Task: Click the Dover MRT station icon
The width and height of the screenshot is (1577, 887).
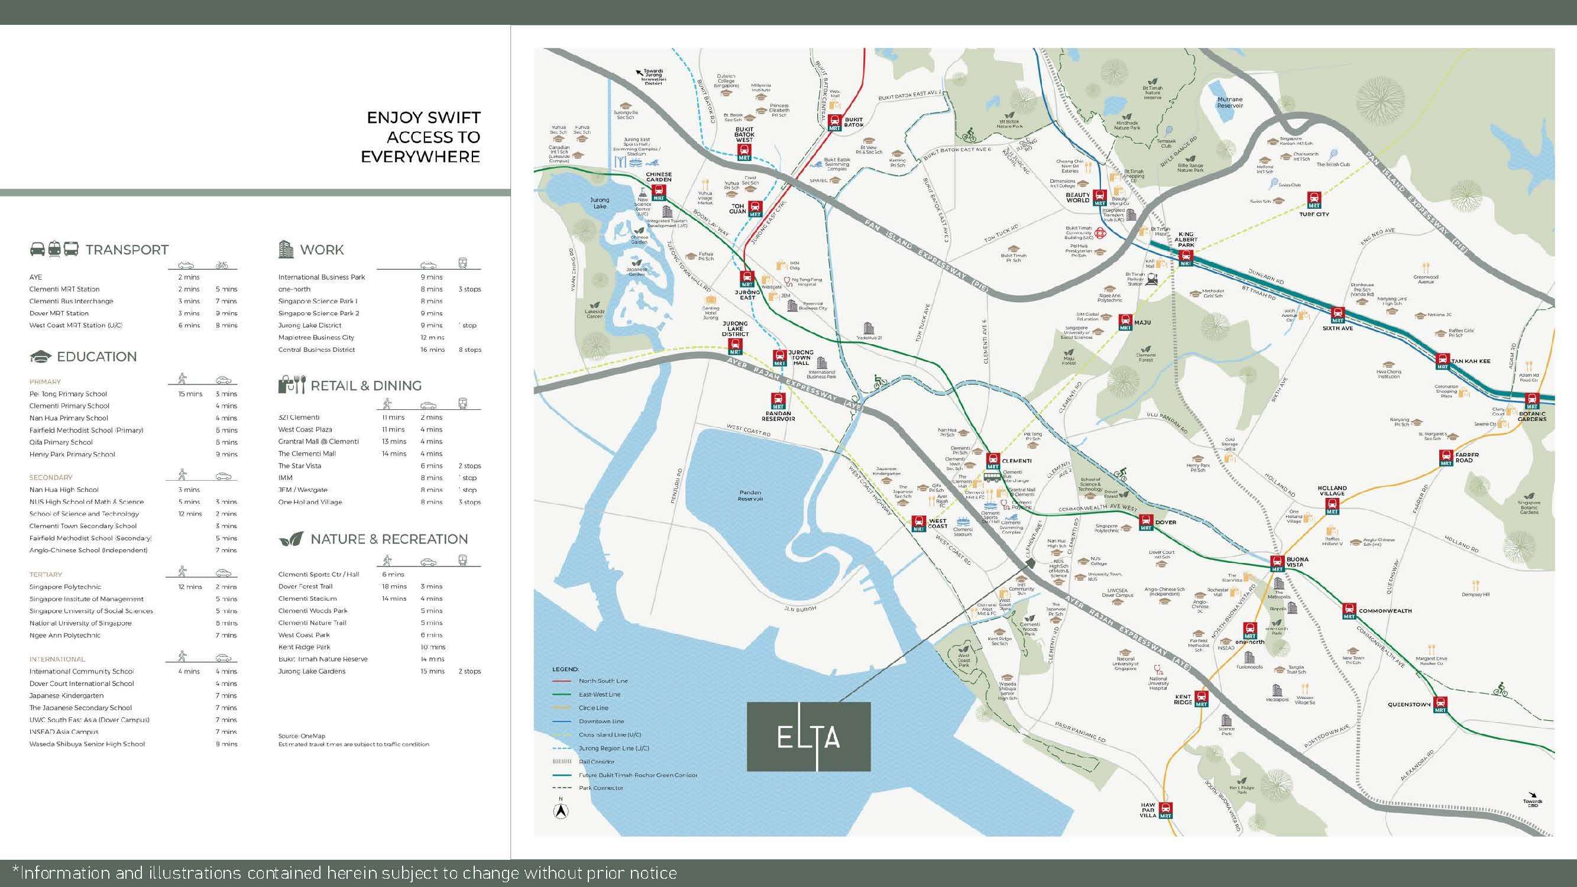Action: (1146, 523)
